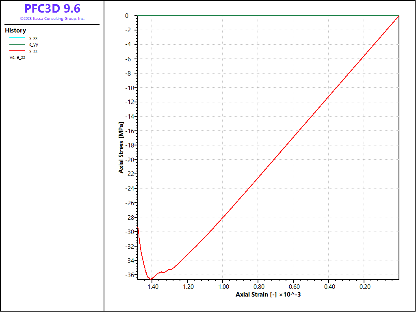This screenshot has height=312, width=416.
Task: Select the History legend heading
Action: 15,30
